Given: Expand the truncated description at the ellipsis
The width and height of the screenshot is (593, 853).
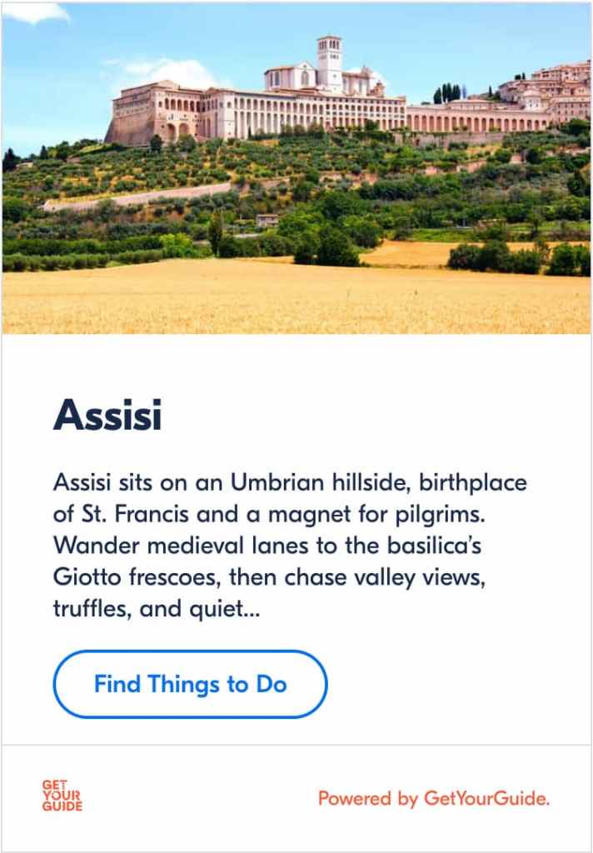Looking at the screenshot, I should pos(249,611).
